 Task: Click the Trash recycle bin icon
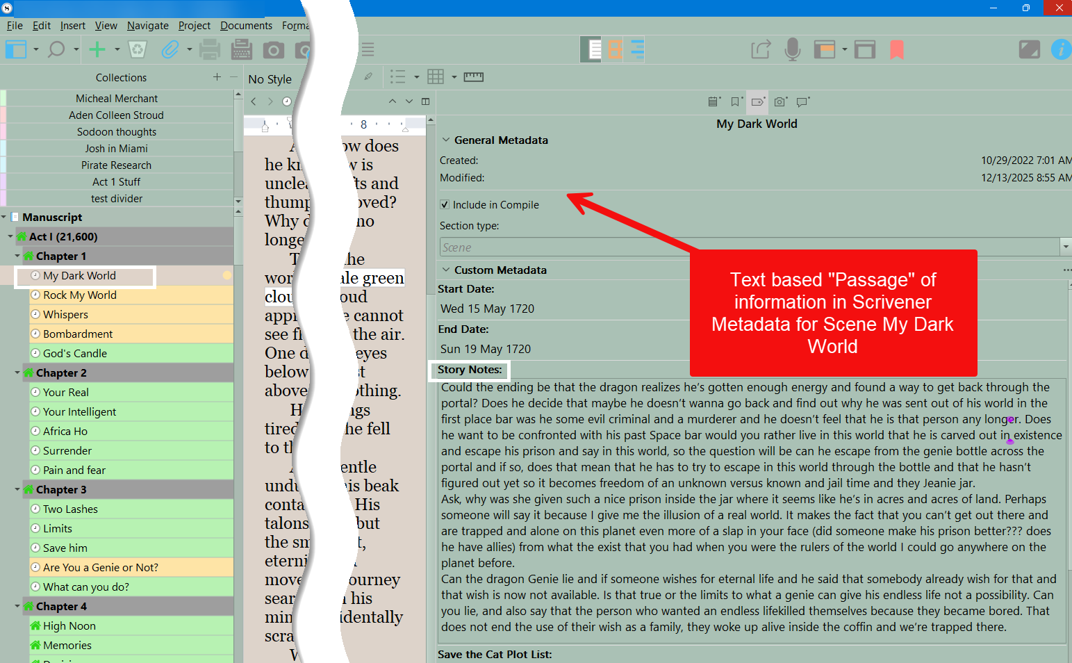point(138,49)
